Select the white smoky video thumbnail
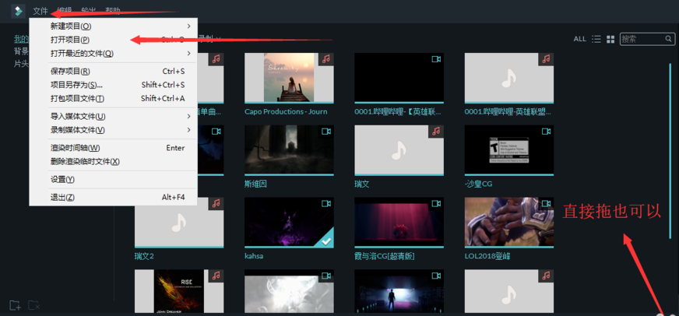The width and height of the screenshot is (679, 316). (x=289, y=291)
